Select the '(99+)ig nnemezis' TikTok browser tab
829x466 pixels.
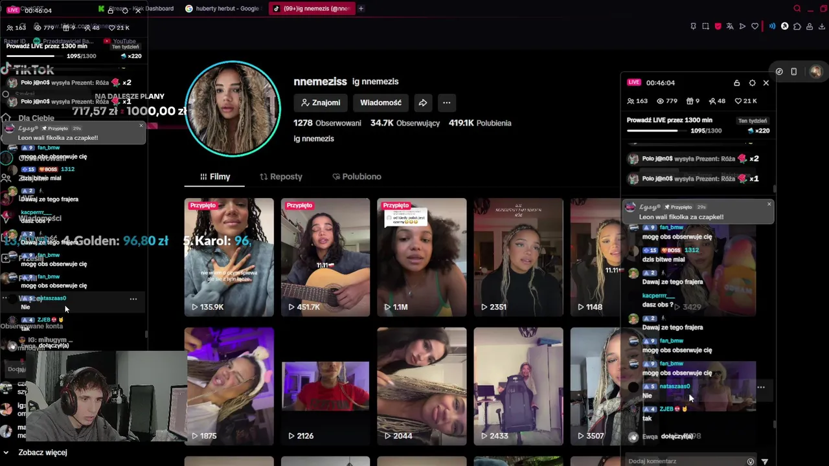click(x=311, y=8)
